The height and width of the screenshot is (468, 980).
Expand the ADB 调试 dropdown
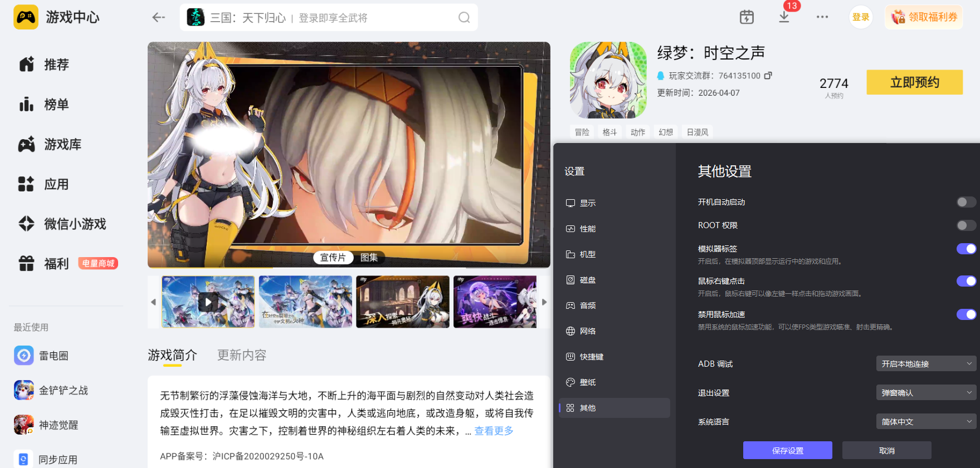tap(926, 364)
